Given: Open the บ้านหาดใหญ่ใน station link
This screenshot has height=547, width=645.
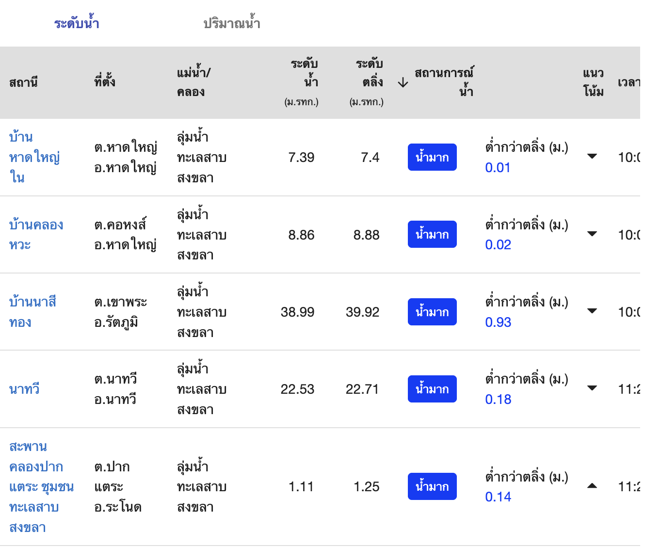Looking at the screenshot, I should pos(34,157).
